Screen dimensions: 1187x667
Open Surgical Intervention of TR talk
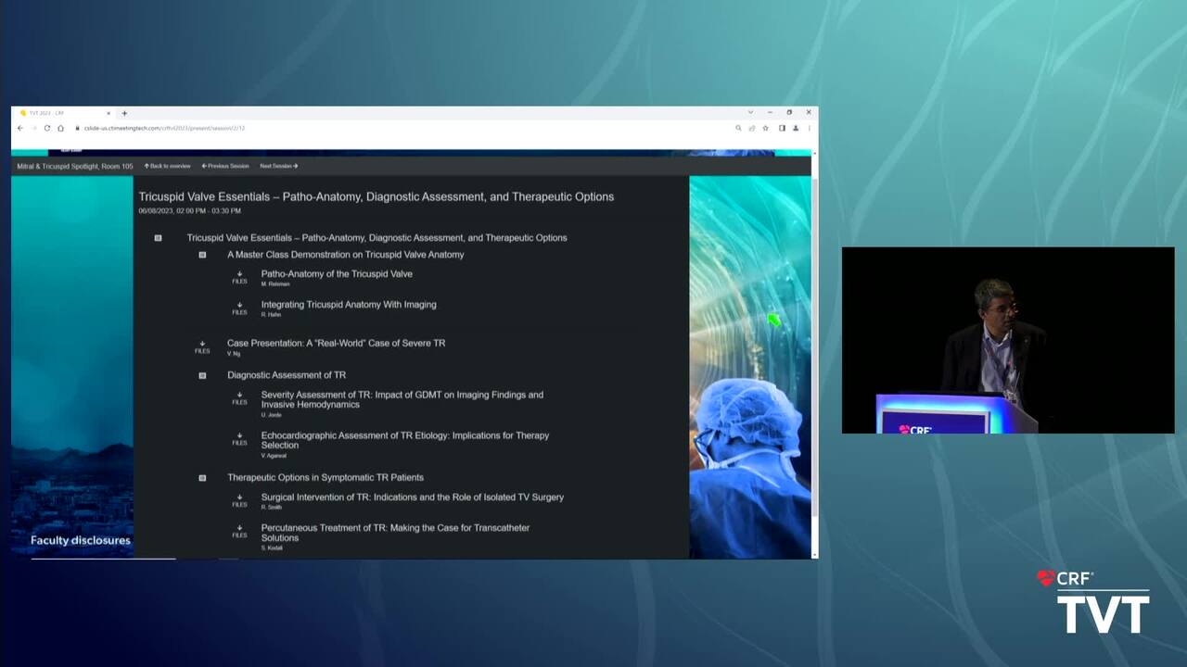[x=412, y=497]
